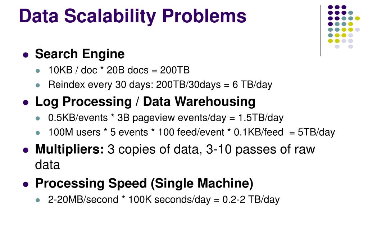Viewport: 368px width, 230px height.
Task: Click the decorative colored dot pattern
Action: click(x=344, y=27)
